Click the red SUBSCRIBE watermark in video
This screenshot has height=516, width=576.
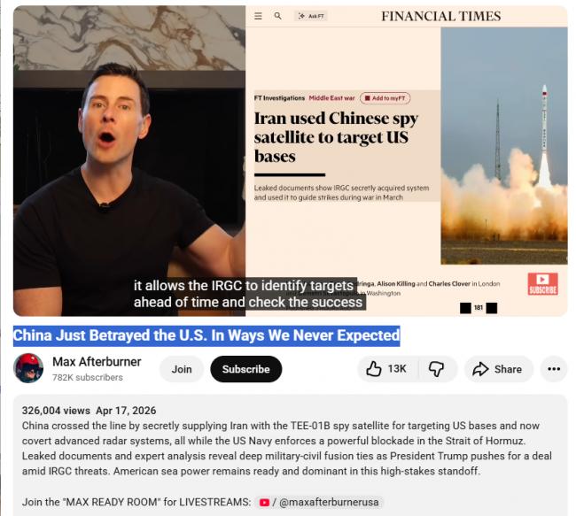(543, 284)
